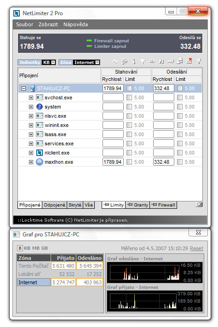This screenshot has height=327, width=218.
Task: Click the lsass.exe process icon
Action: (40, 134)
